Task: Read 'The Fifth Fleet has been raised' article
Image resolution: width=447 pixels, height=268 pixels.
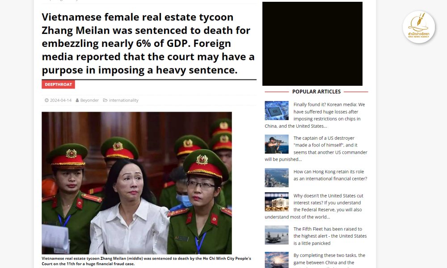Action: coord(330,236)
